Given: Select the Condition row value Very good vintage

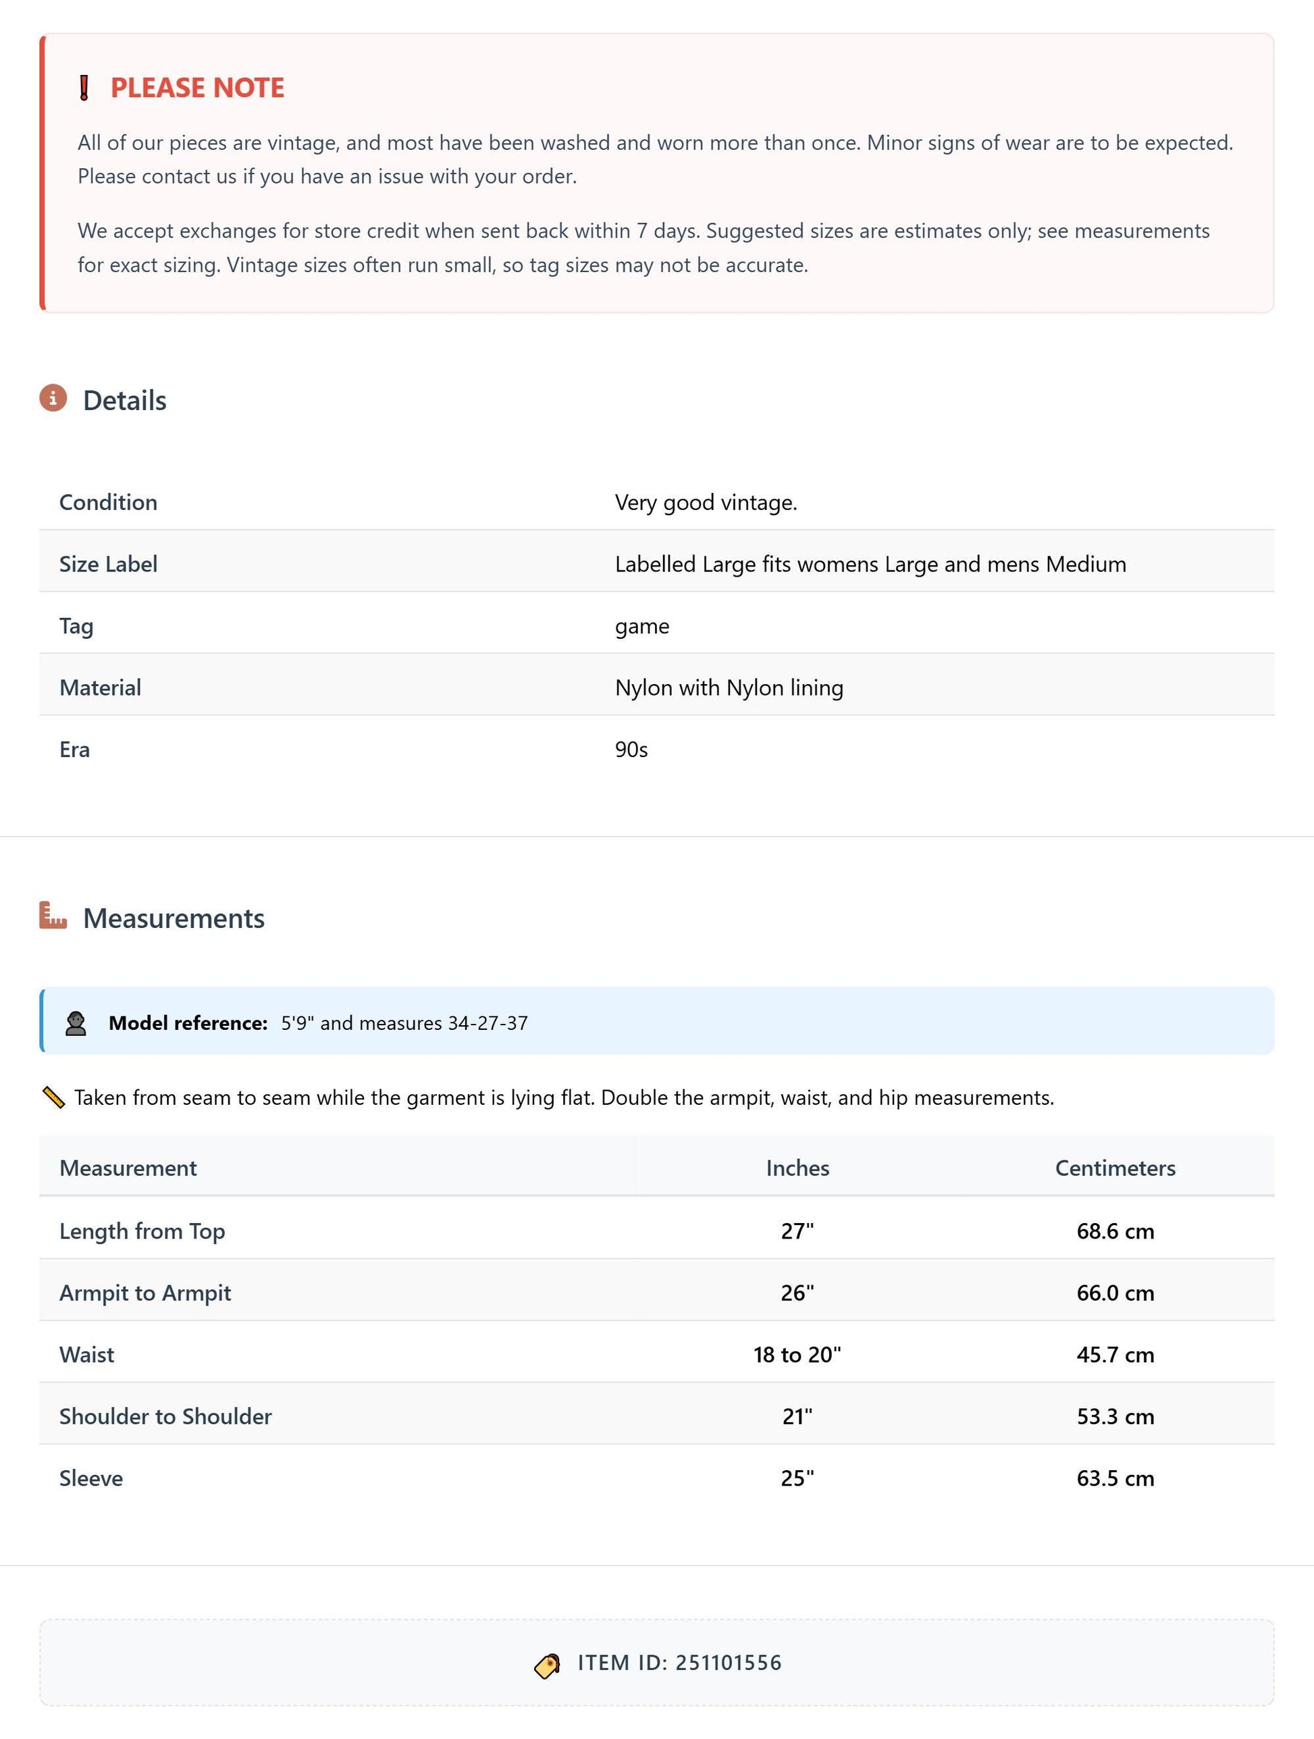Looking at the screenshot, I should (706, 502).
